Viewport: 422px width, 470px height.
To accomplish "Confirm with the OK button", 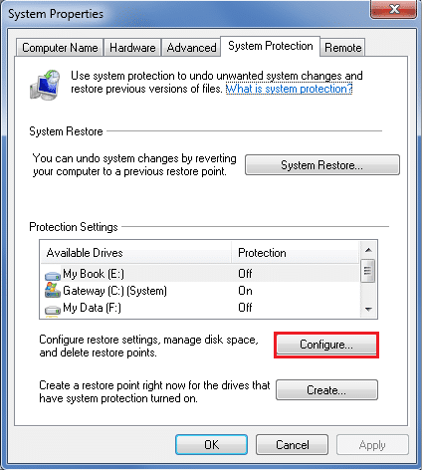I will (x=211, y=445).
